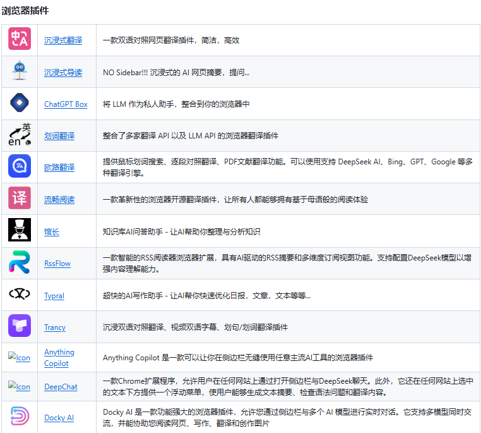Click description 一款智能的RSS阅读器浏览器扩展
This screenshot has height=433, width=481.
click(x=287, y=263)
